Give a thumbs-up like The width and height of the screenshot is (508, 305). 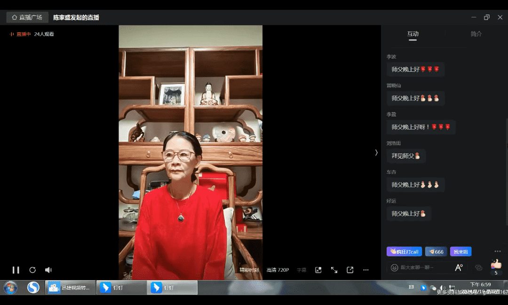(496, 265)
